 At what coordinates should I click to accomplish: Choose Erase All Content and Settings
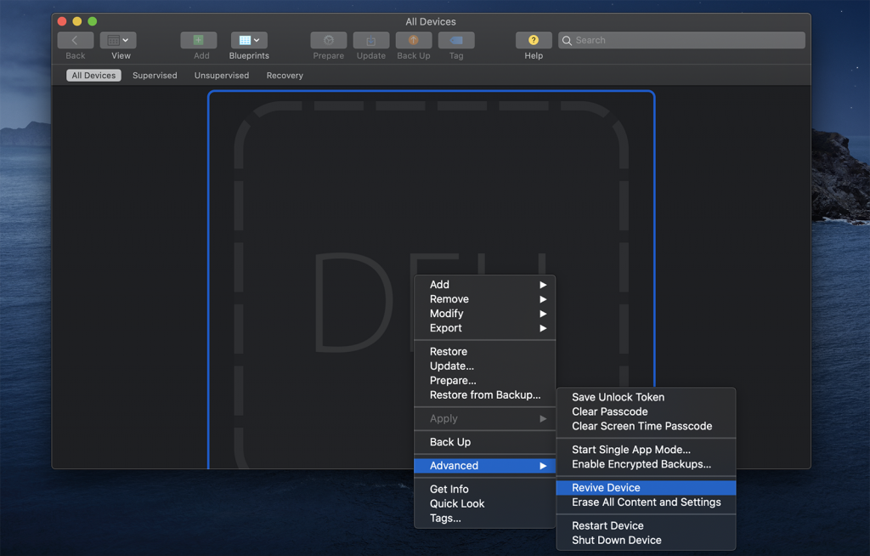click(646, 502)
